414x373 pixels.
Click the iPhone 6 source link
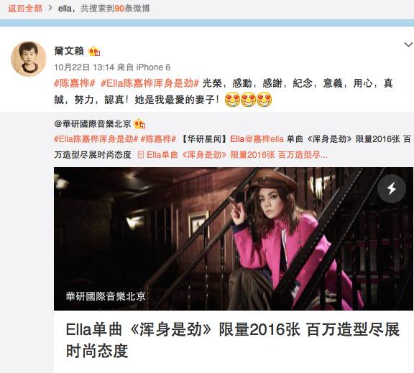coord(153,67)
